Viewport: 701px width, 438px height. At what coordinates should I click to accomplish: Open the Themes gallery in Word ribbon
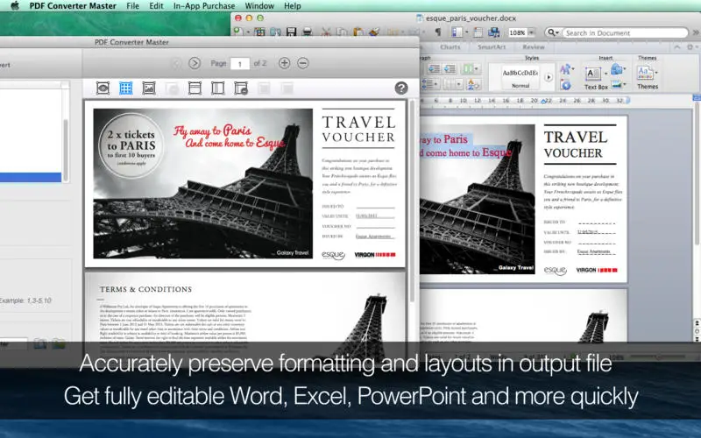point(648,77)
